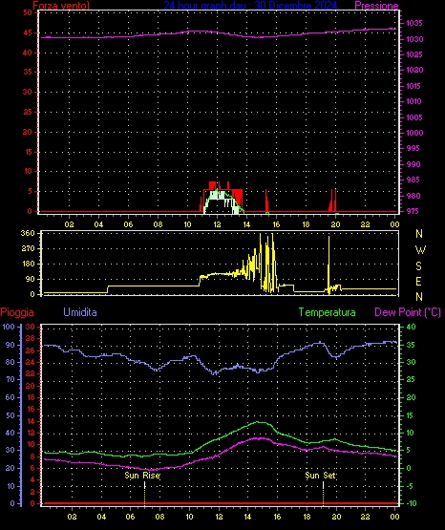The width and height of the screenshot is (445, 530).
Task: Click the 1010 value on pressure axis
Action: click(413, 101)
